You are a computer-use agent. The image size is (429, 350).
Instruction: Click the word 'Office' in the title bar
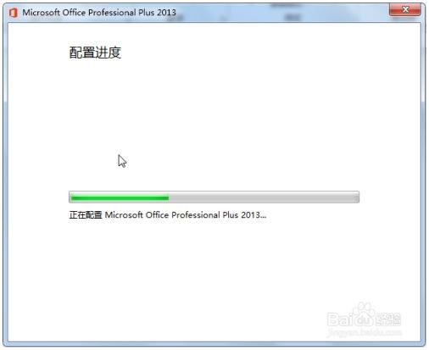[74, 13]
